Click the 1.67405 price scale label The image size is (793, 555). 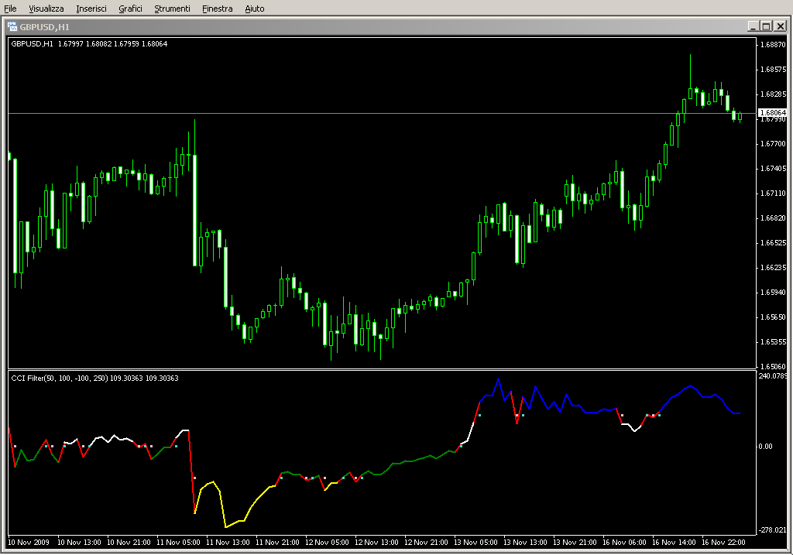[x=773, y=168]
